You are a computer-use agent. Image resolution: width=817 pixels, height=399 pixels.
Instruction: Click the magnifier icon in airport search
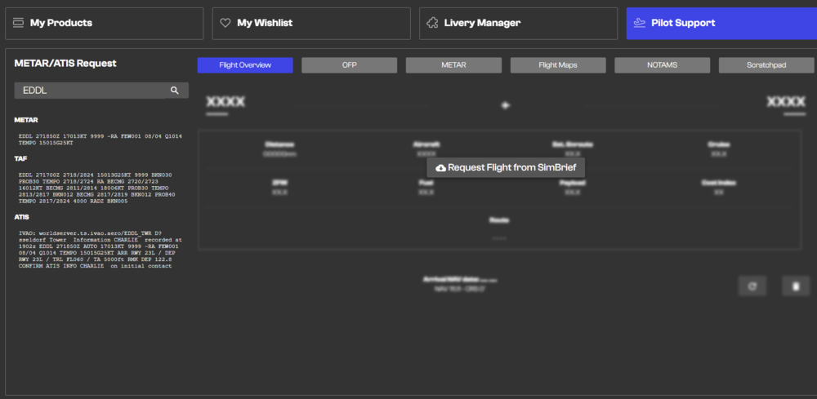pyautogui.click(x=174, y=91)
